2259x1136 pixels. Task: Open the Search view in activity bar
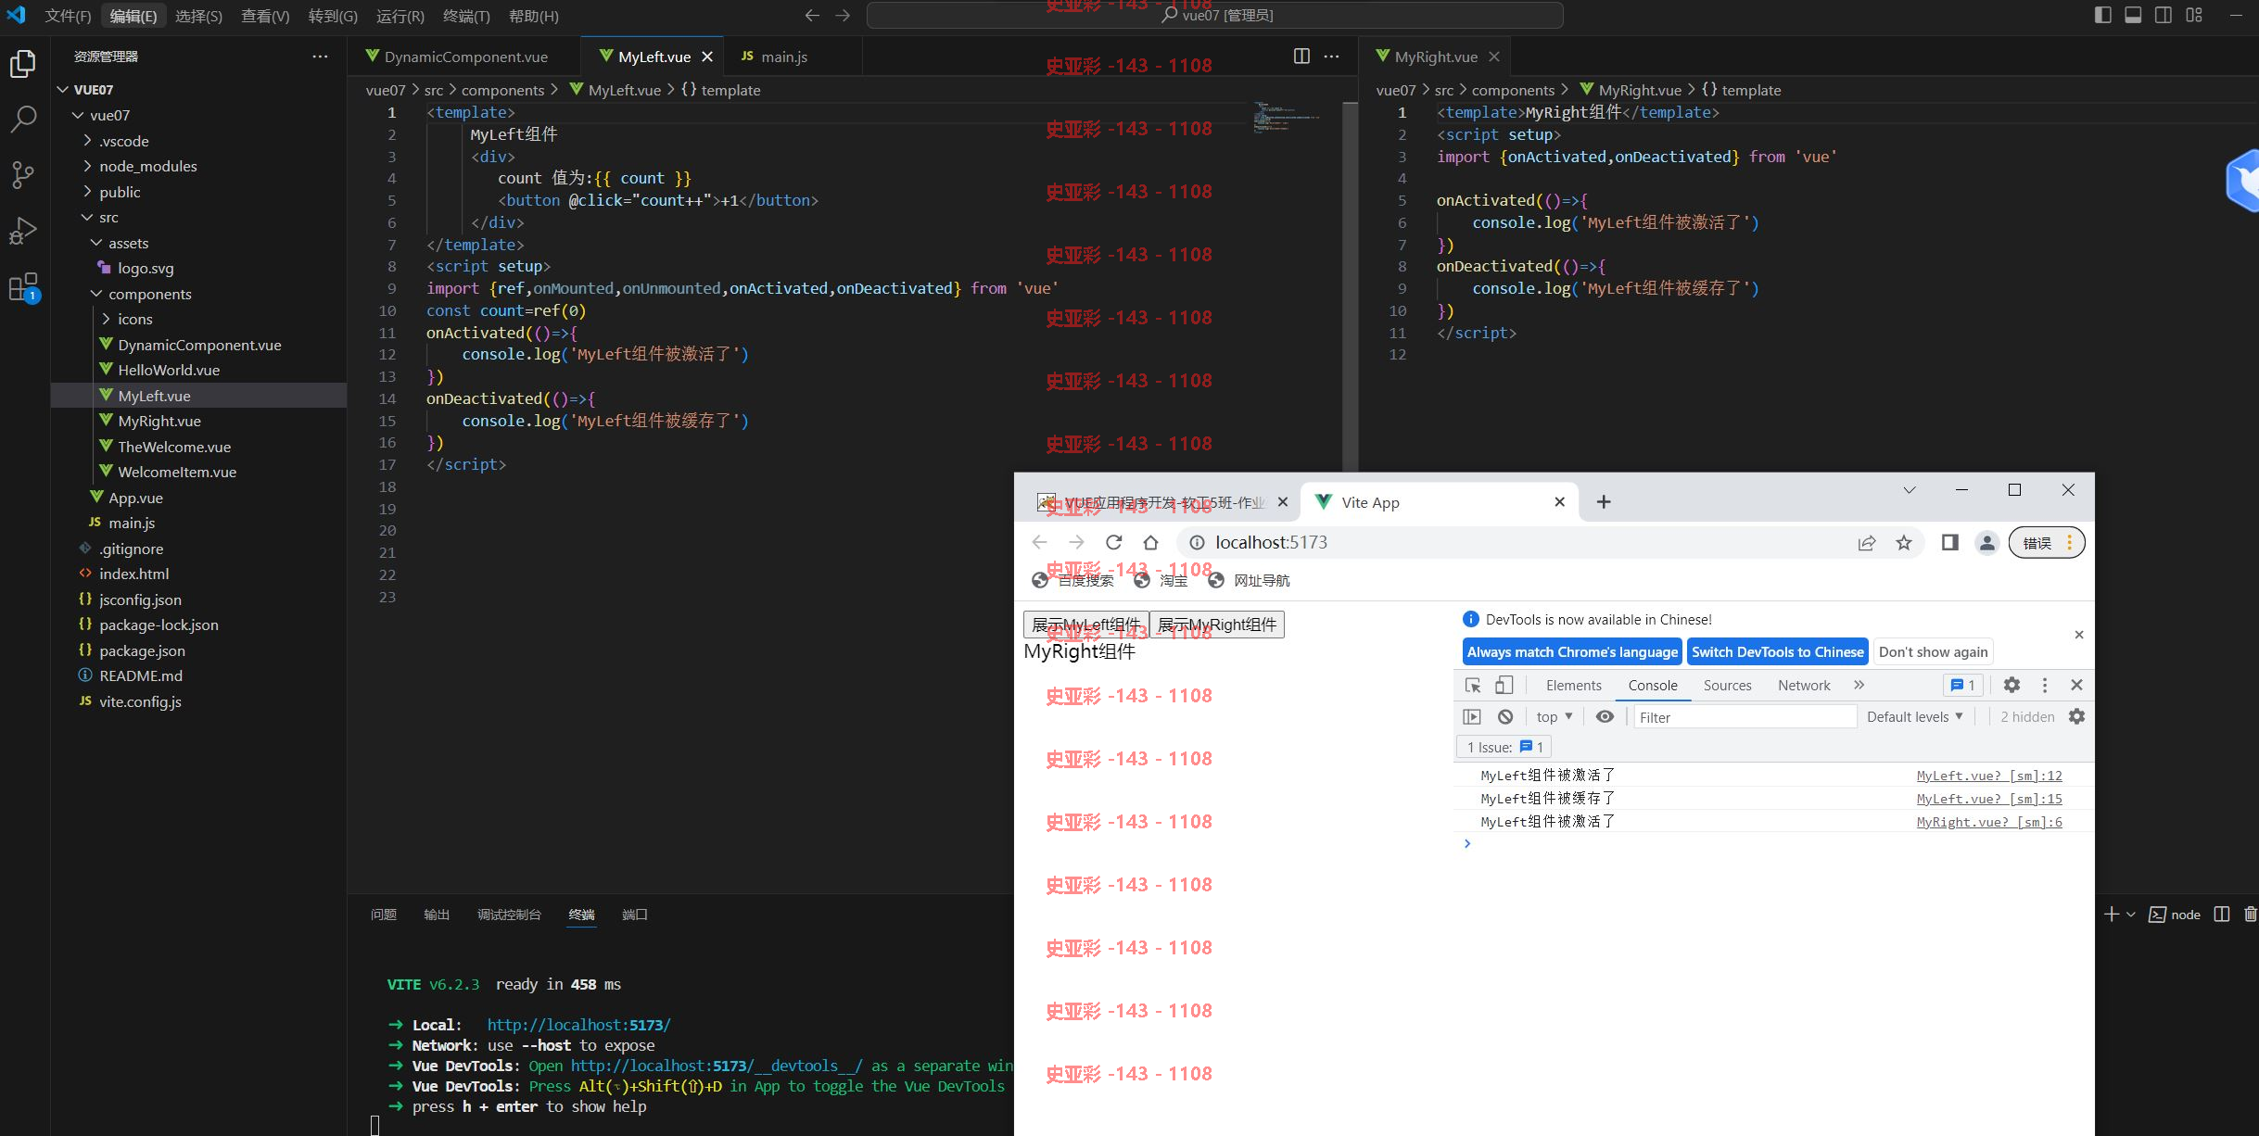(x=23, y=119)
